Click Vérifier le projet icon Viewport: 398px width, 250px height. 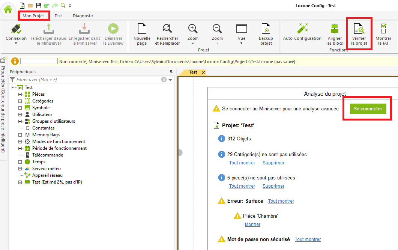[359, 29]
